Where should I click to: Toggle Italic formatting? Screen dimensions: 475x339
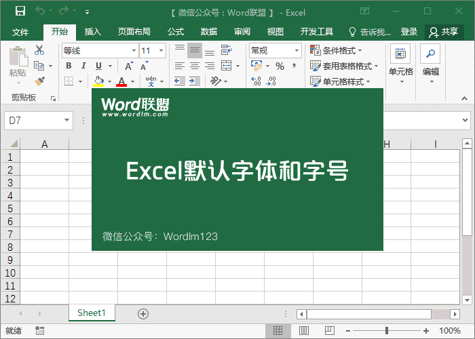[x=83, y=66]
